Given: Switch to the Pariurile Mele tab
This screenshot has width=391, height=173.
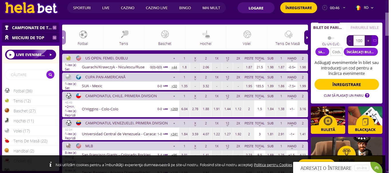Looking at the screenshot, I should click(365, 28).
